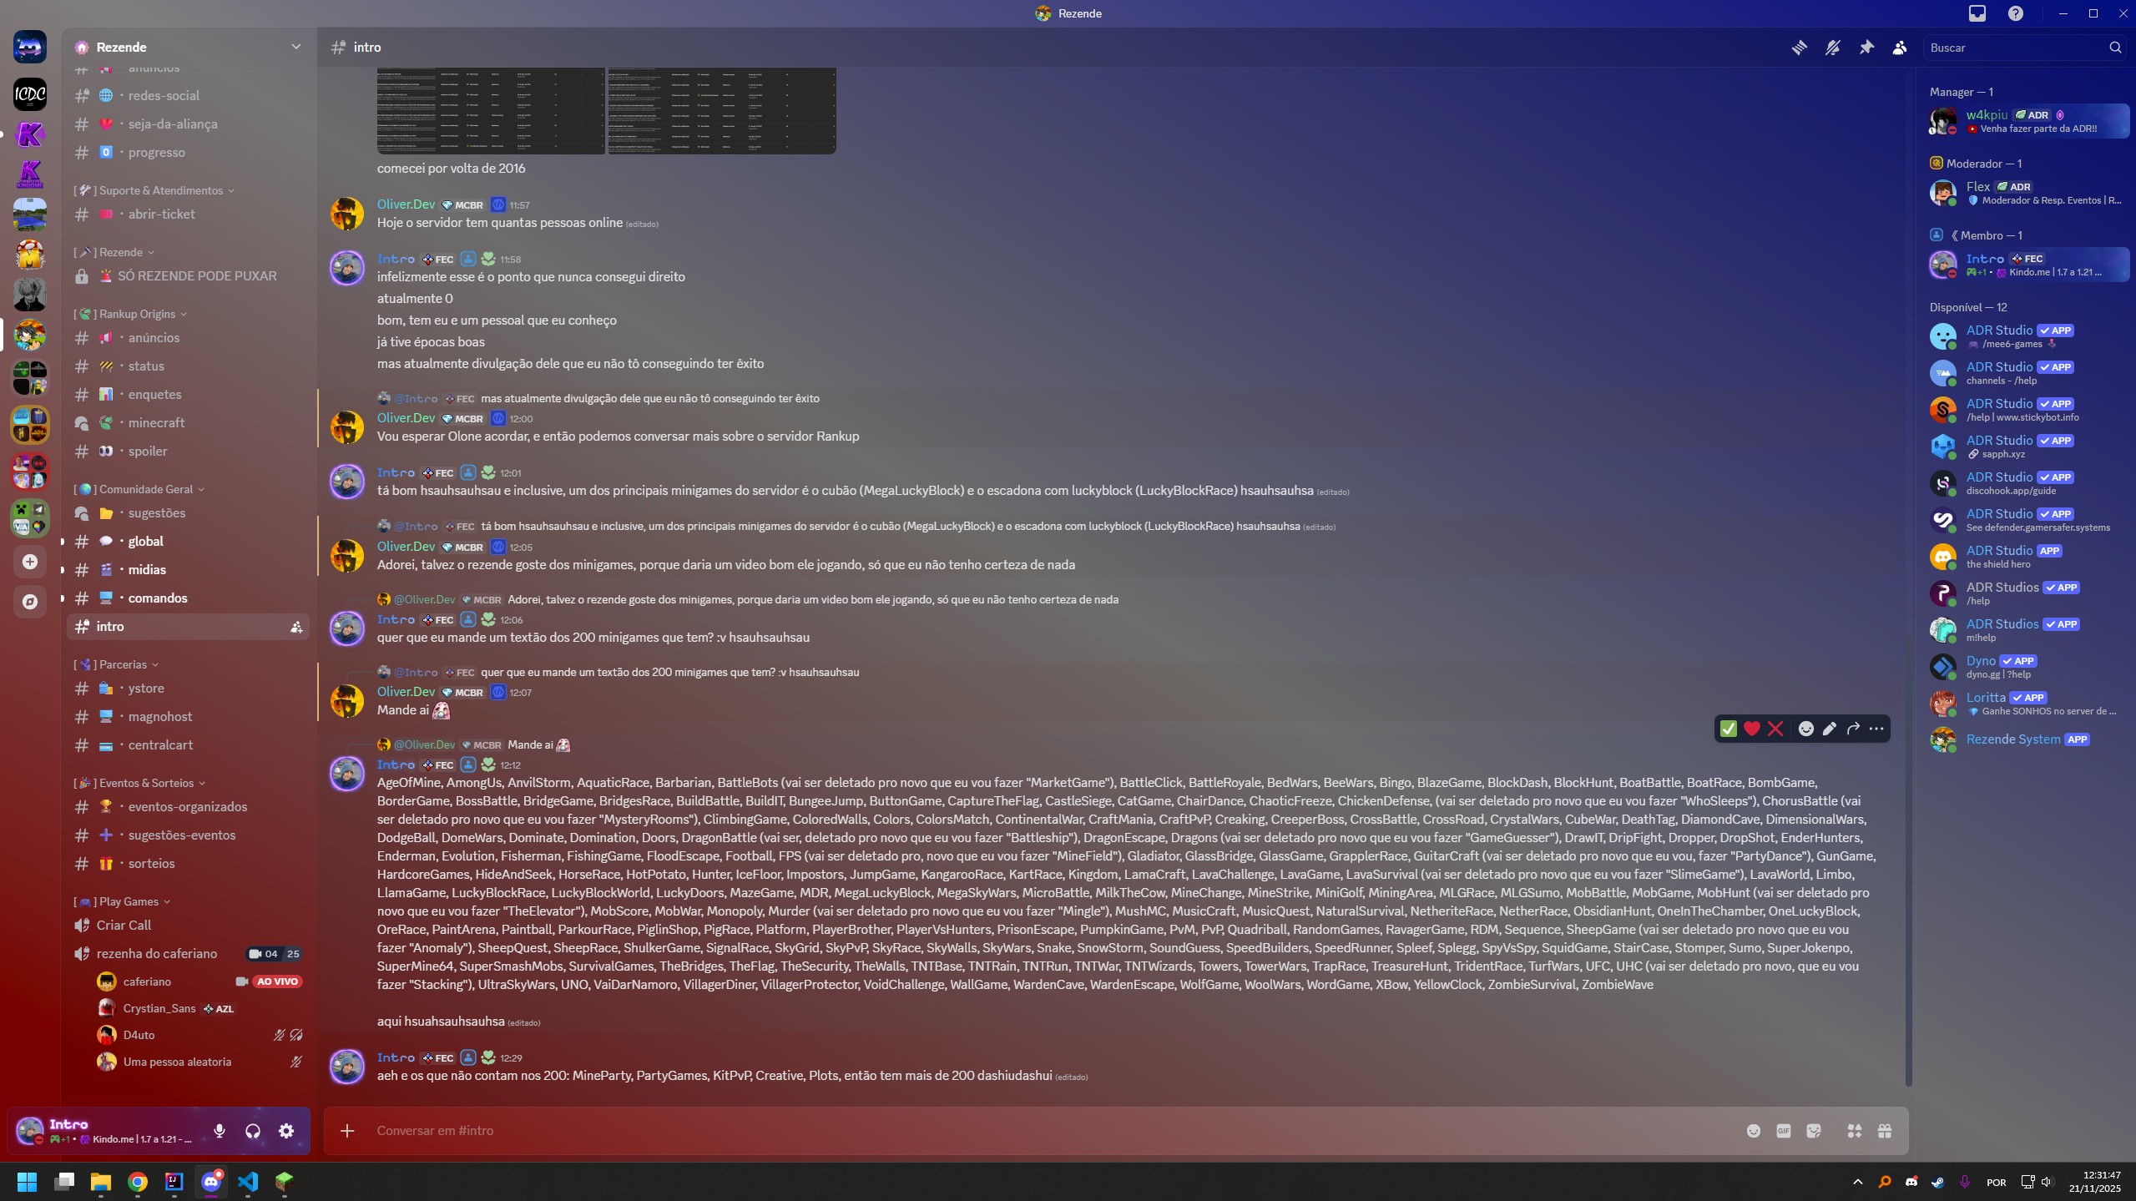Image resolution: width=2136 pixels, height=1201 pixels.
Task: Open threads icon in channel header
Action: (1799, 48)
